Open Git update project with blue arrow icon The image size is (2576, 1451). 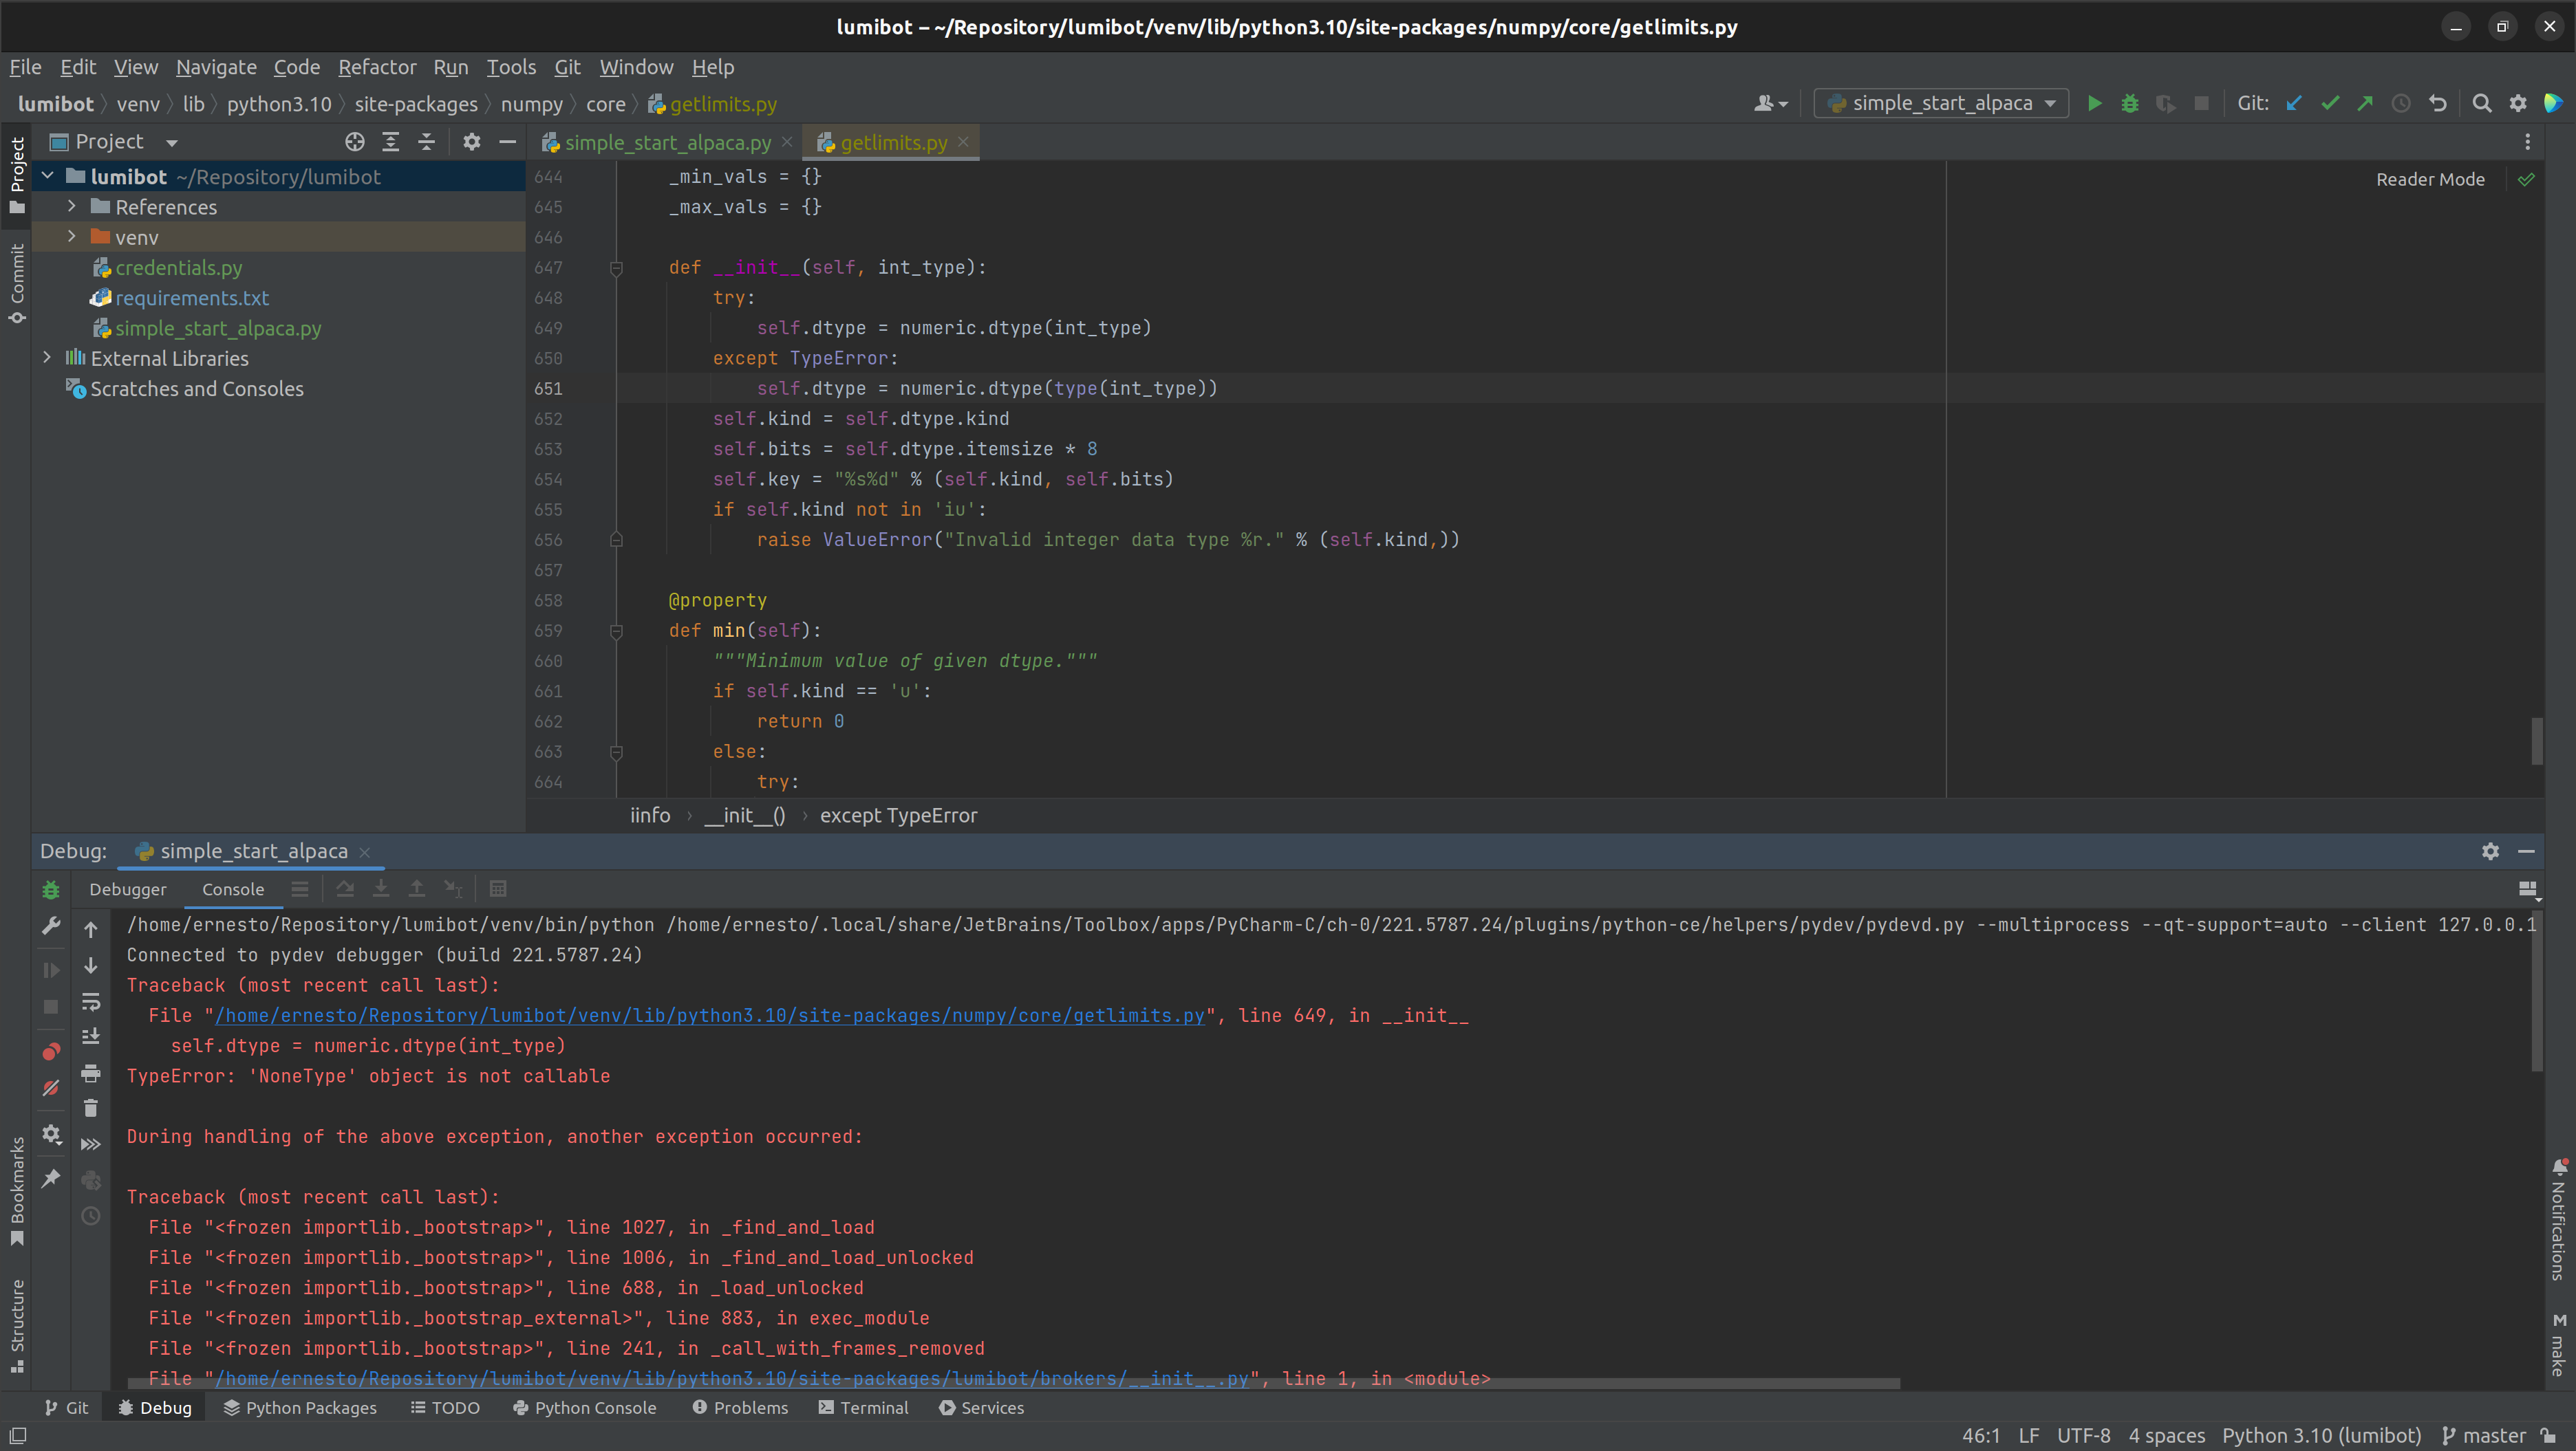click(2293, 103)
